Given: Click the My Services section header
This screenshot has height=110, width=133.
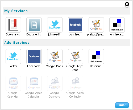Looking at the screenshot, I should (x=66, y=11).
